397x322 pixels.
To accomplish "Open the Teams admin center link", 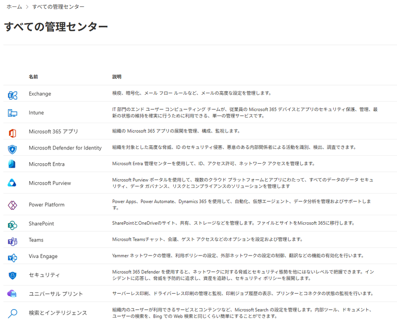I will pyautogui.click(x=36, y=240).
